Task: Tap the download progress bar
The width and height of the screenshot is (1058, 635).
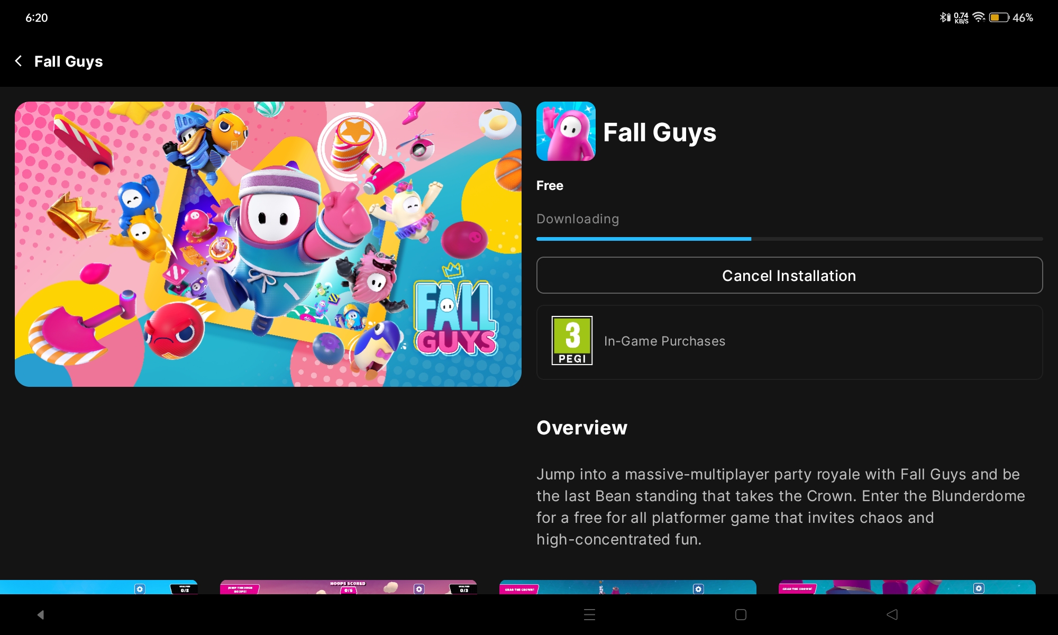Action: tap(789, 239)
